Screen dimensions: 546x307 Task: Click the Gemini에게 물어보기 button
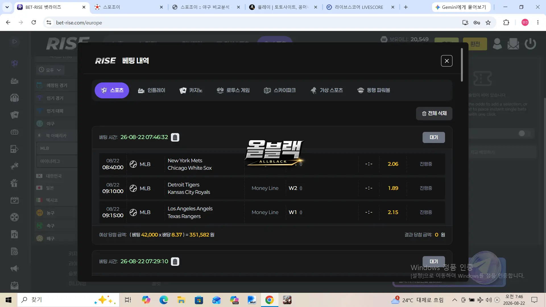point(461,7)
